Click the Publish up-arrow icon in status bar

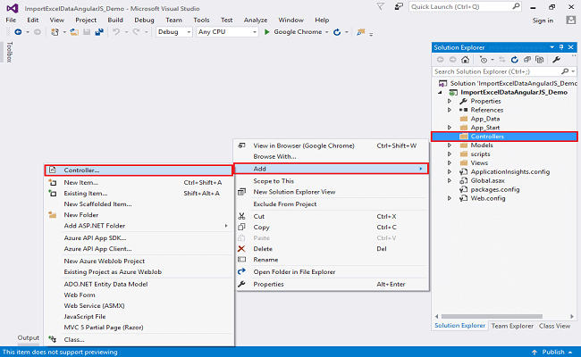click(x=535, y=353)
